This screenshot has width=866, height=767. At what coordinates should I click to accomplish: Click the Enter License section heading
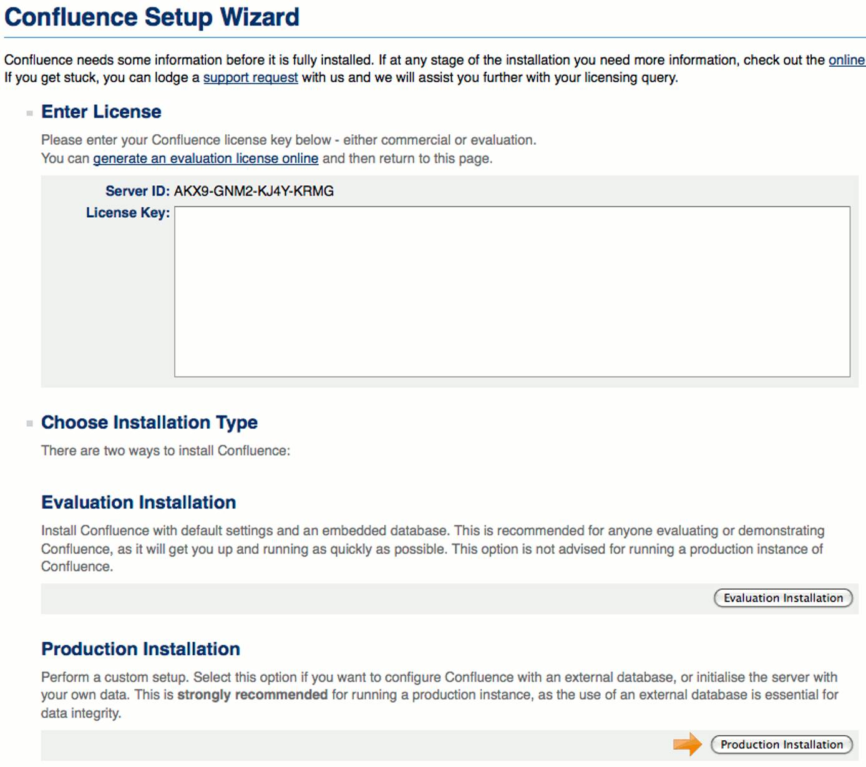[x=100, y=112]
